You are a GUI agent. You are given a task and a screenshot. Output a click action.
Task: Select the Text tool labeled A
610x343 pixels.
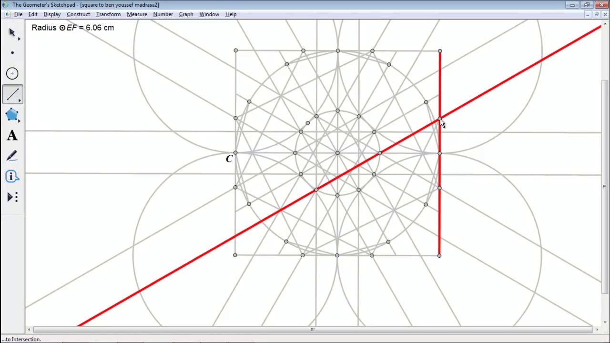12,136
